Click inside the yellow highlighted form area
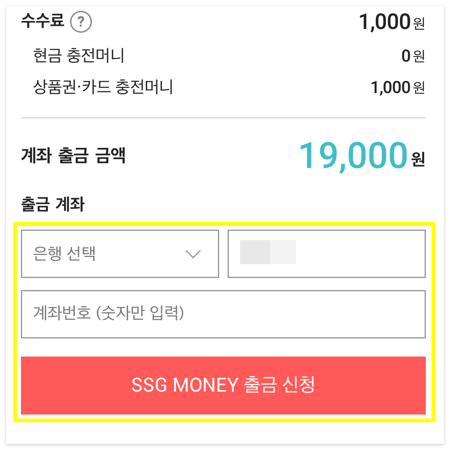 point(224,346)
